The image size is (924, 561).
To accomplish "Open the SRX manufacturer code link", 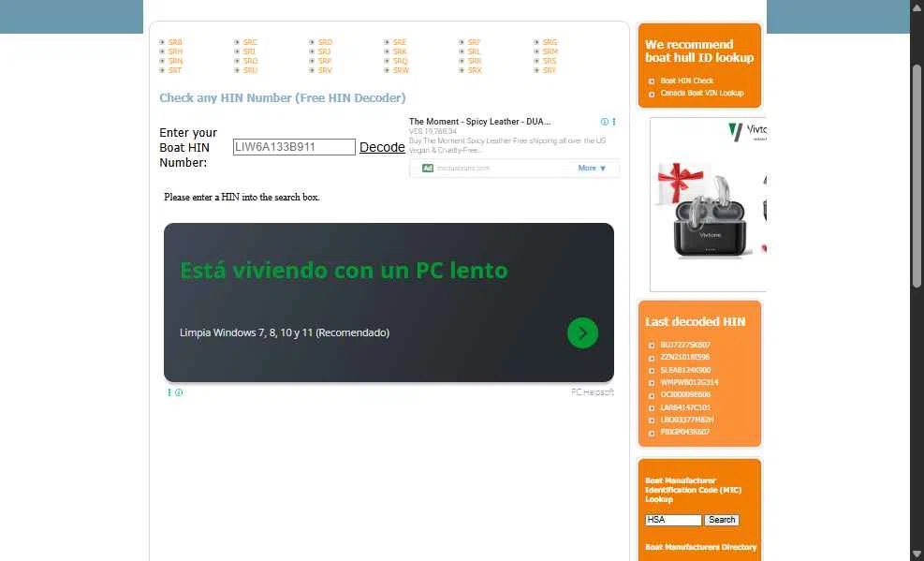I will pos(475,70).
